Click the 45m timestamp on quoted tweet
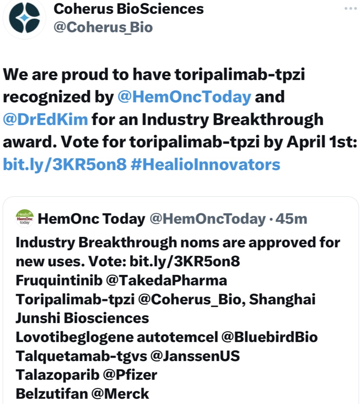The image size is (360, 404). coord(291,219)
